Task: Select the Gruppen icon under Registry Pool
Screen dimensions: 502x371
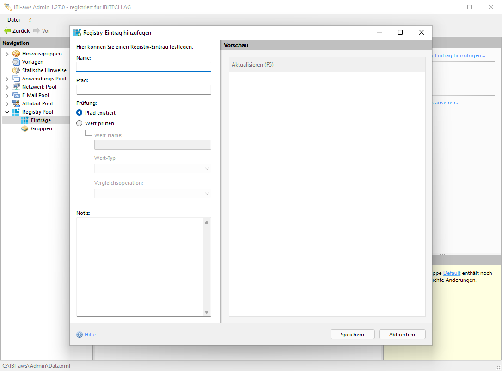Action: coord(25,128)
